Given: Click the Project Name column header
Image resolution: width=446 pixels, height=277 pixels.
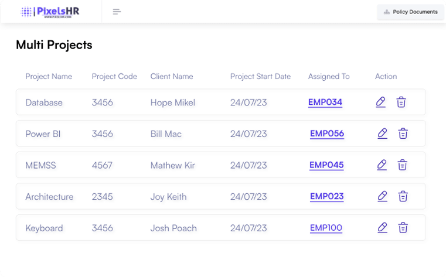Looking at the screenshot, I should [49, 76].
